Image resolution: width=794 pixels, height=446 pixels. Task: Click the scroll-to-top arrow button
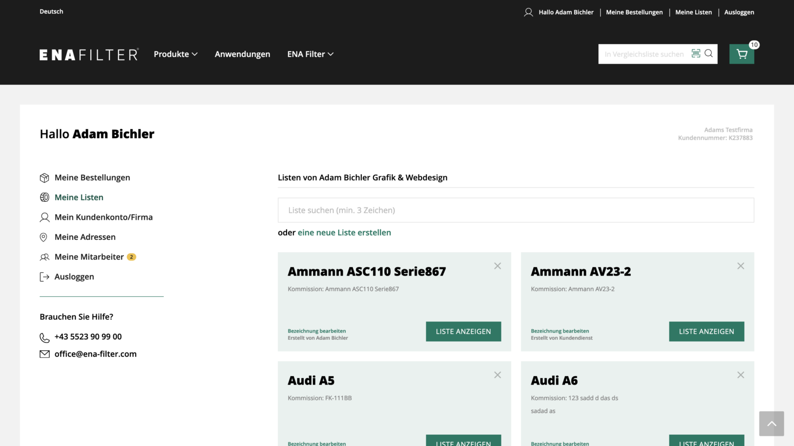coord(771,423)
